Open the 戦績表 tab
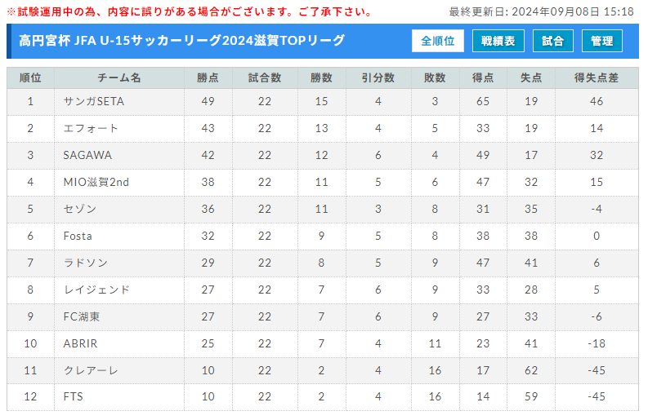 coord(498,41)
